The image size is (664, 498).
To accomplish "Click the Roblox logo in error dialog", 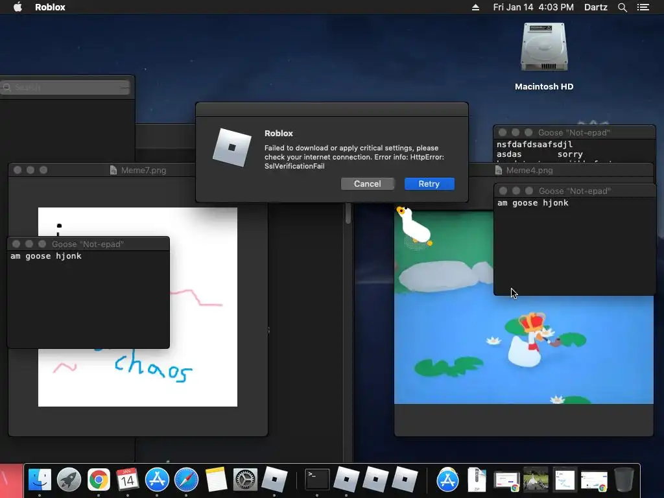I will pos(232,147).
